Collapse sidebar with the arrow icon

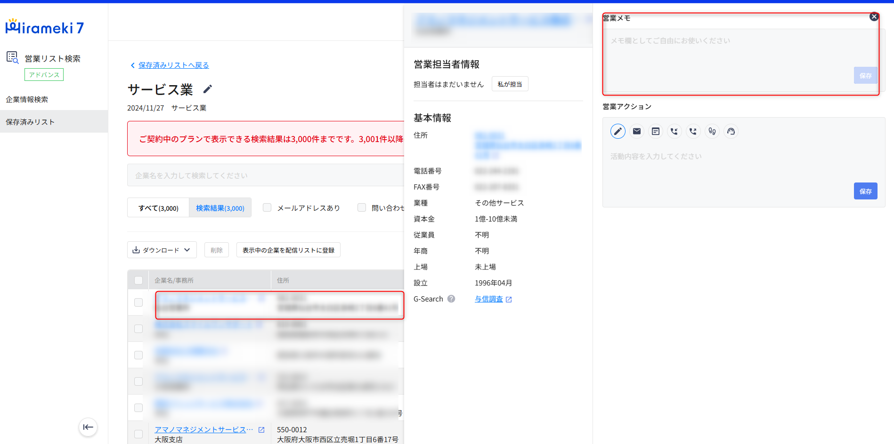88,427
